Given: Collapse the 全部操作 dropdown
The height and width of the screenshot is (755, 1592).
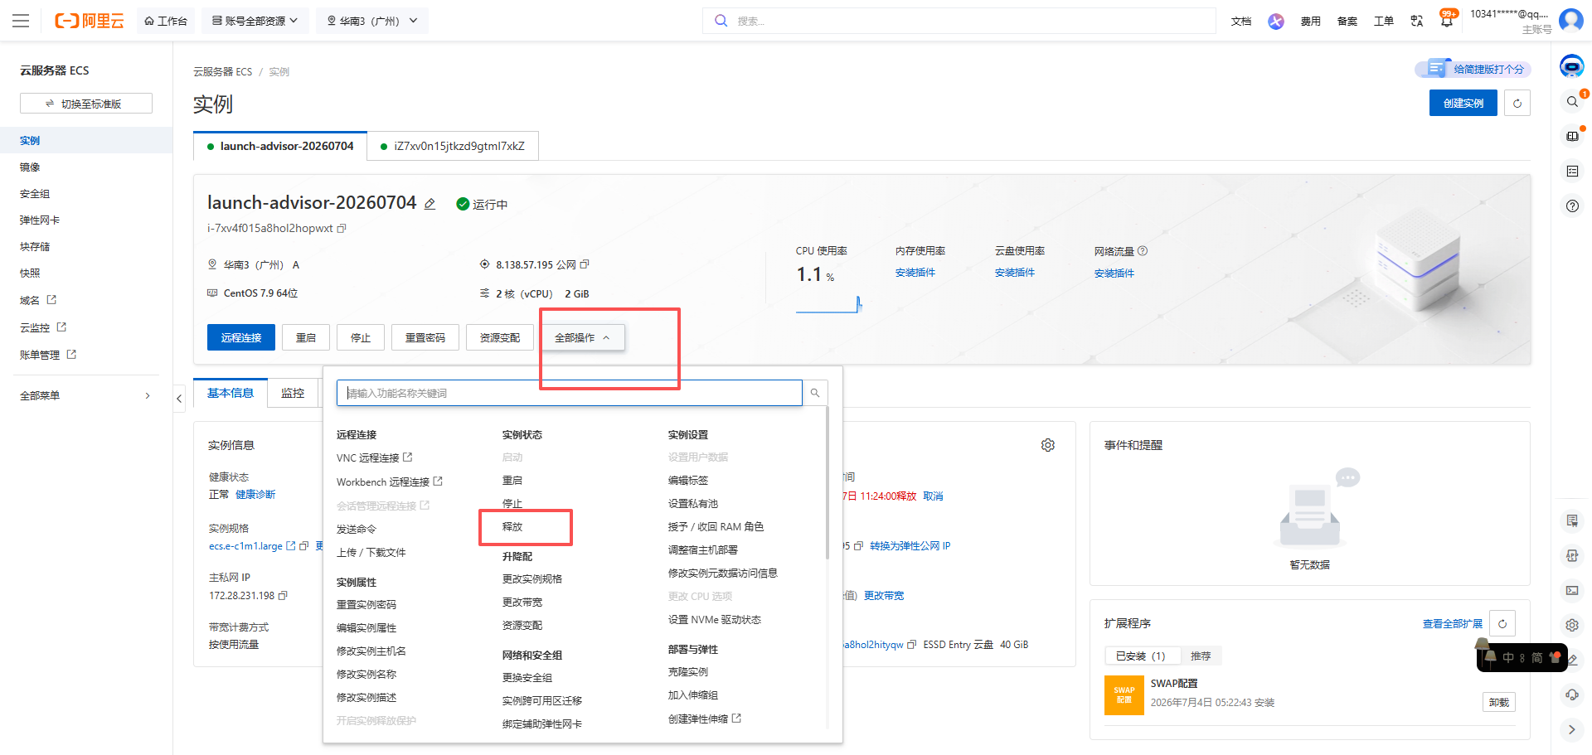Looking at the screenshot, I should [583, 337].
